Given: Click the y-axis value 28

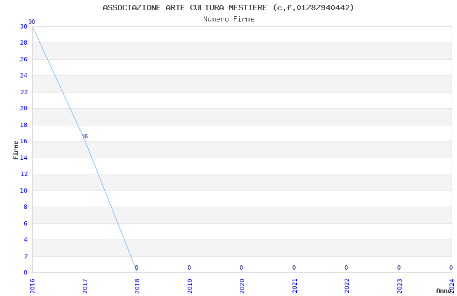Looking at the screenshot, I should tap(24, 43).
